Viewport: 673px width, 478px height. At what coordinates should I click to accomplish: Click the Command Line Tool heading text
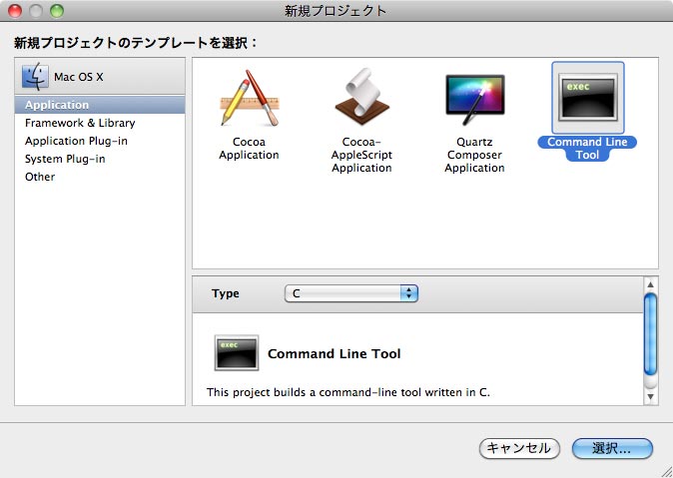click(334, 353)
